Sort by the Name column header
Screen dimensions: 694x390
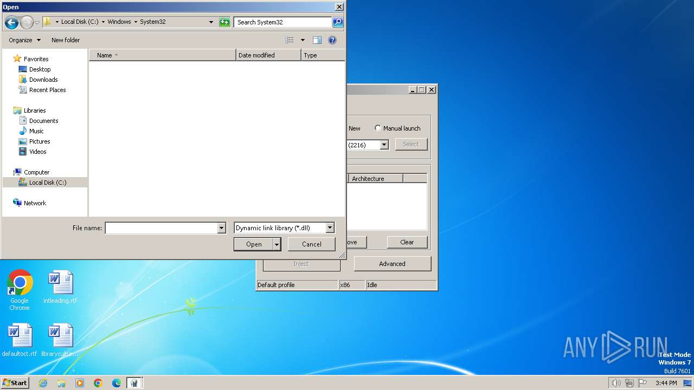point(162,55)
